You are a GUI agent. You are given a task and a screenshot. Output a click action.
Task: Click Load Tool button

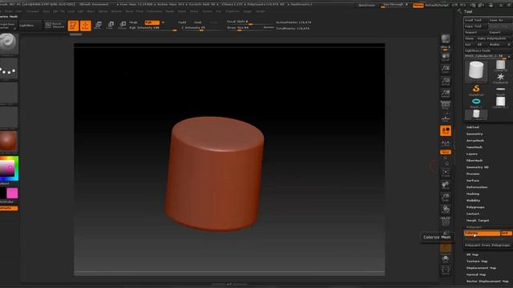click(x=475, y=20)
